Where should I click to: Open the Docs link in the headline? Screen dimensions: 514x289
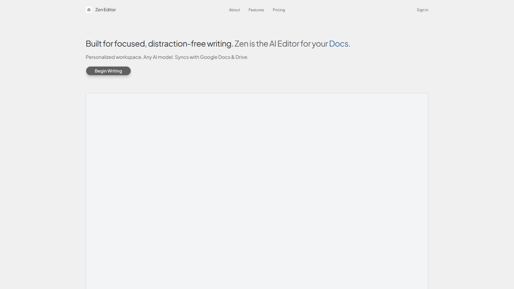[338, 44]
